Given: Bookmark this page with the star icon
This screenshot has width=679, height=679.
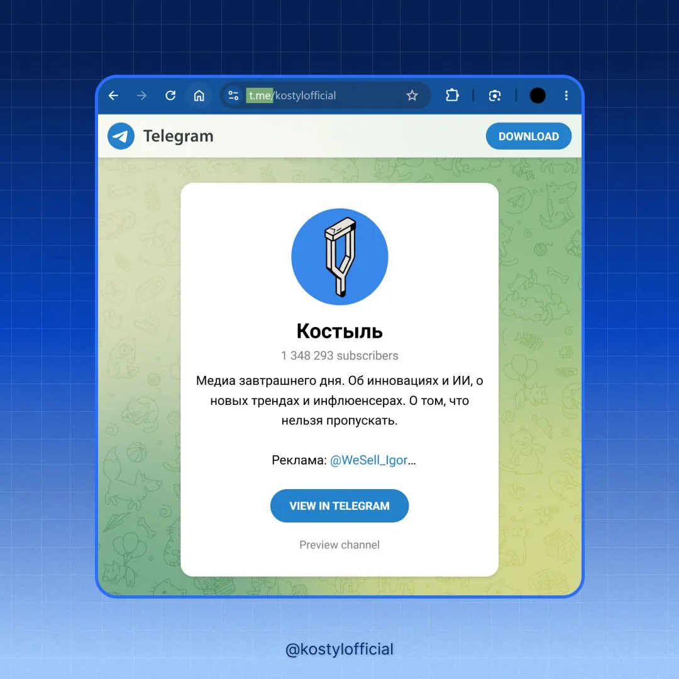Looking at the screenshot, I should click(412, 96).
